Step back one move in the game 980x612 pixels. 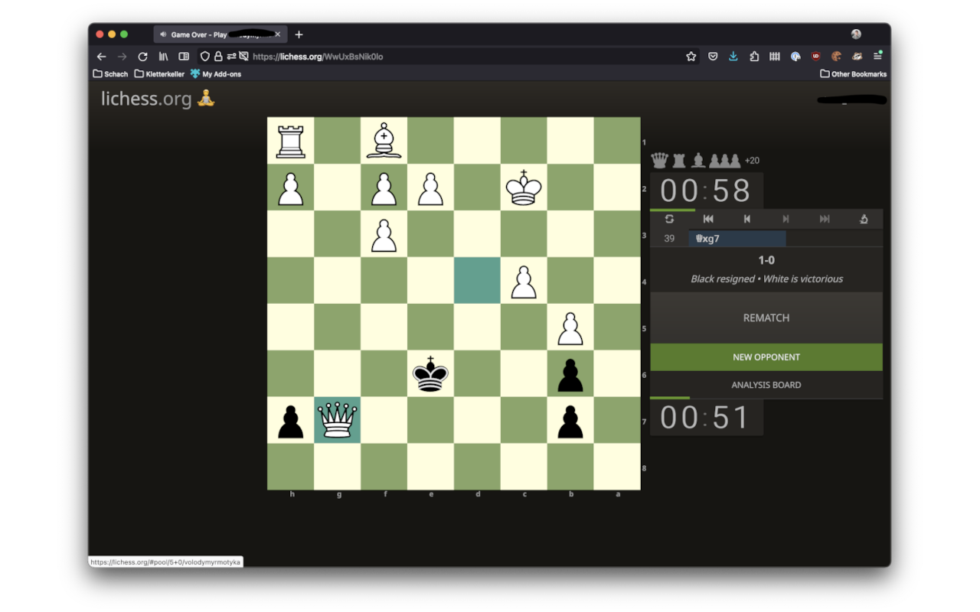tap(747, 219)
